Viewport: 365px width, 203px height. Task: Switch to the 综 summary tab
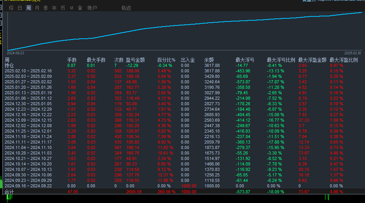click(x=11, y=8)
